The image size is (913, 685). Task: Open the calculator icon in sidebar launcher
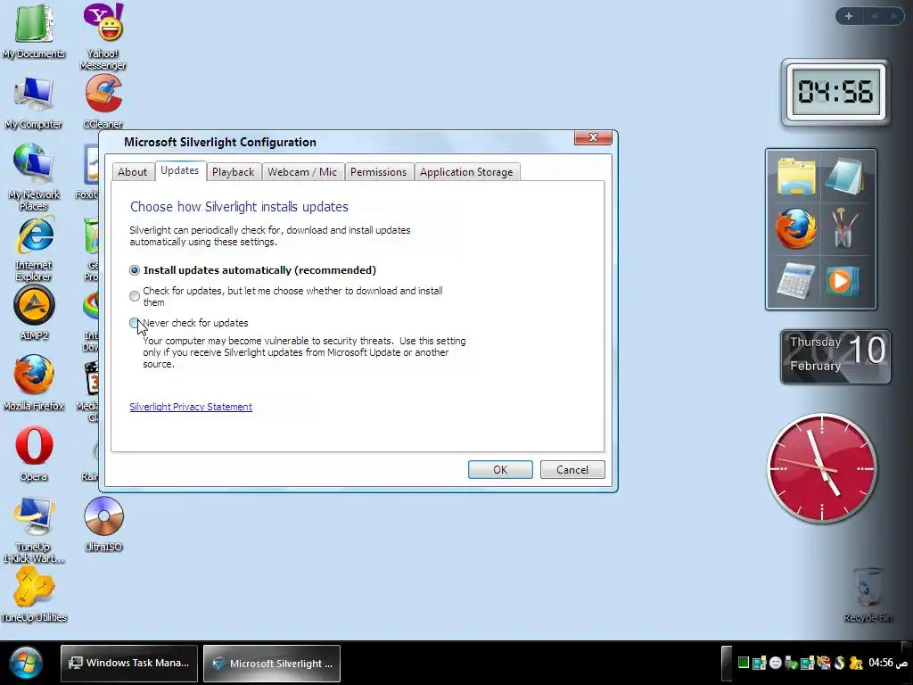[795, 281]
